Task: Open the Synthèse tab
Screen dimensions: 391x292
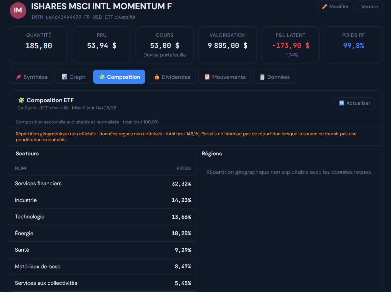Action: pos(32,77)
